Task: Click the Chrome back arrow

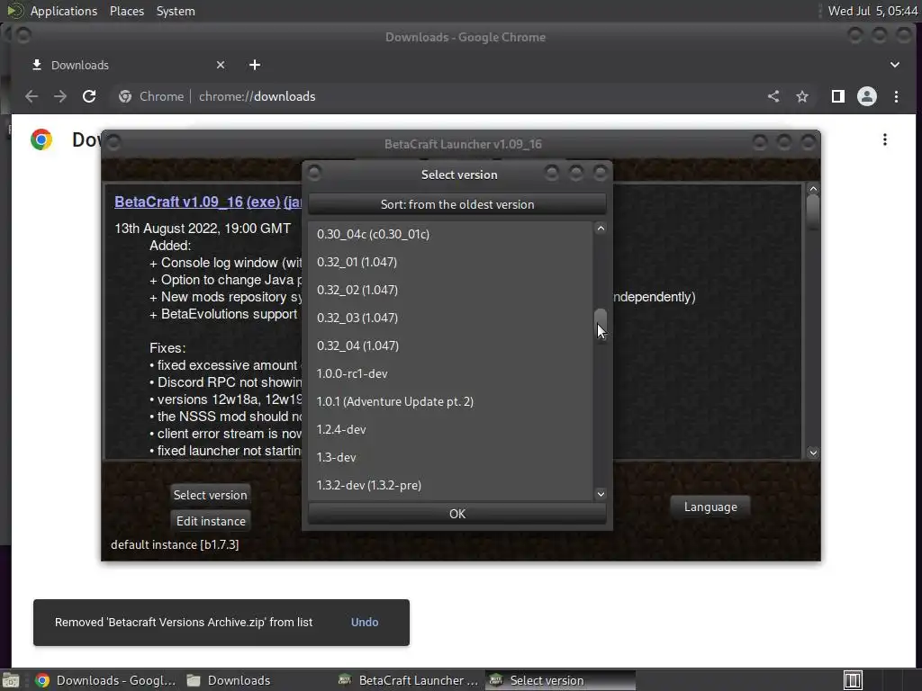Action: [x=32, y=96]
